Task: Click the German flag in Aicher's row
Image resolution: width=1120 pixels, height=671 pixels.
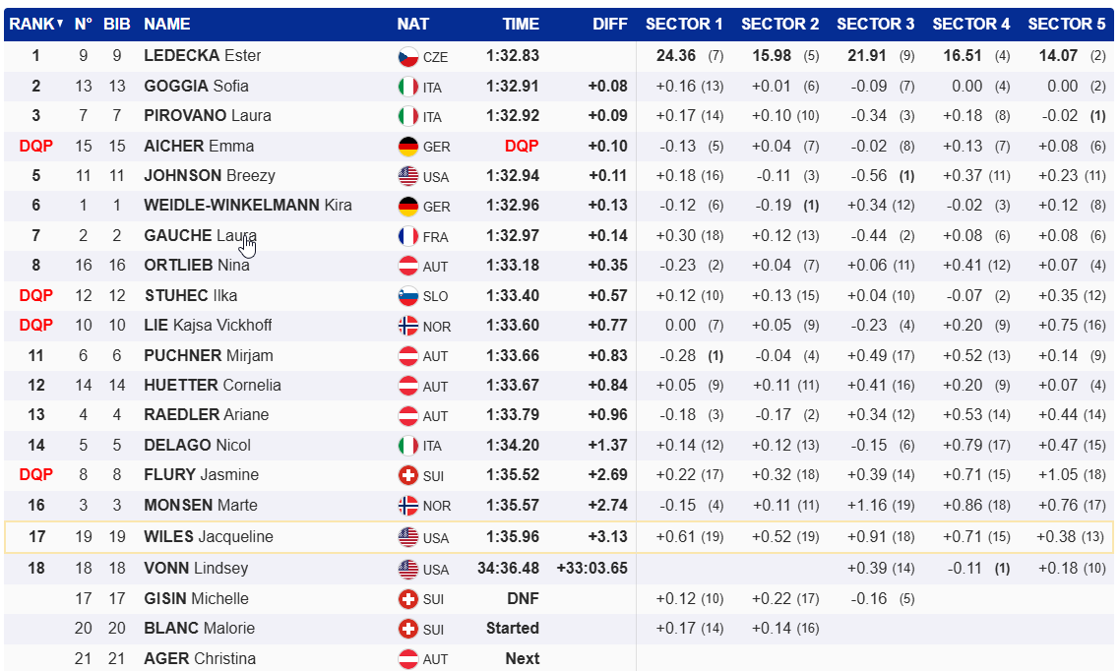Action: (407, 147)
